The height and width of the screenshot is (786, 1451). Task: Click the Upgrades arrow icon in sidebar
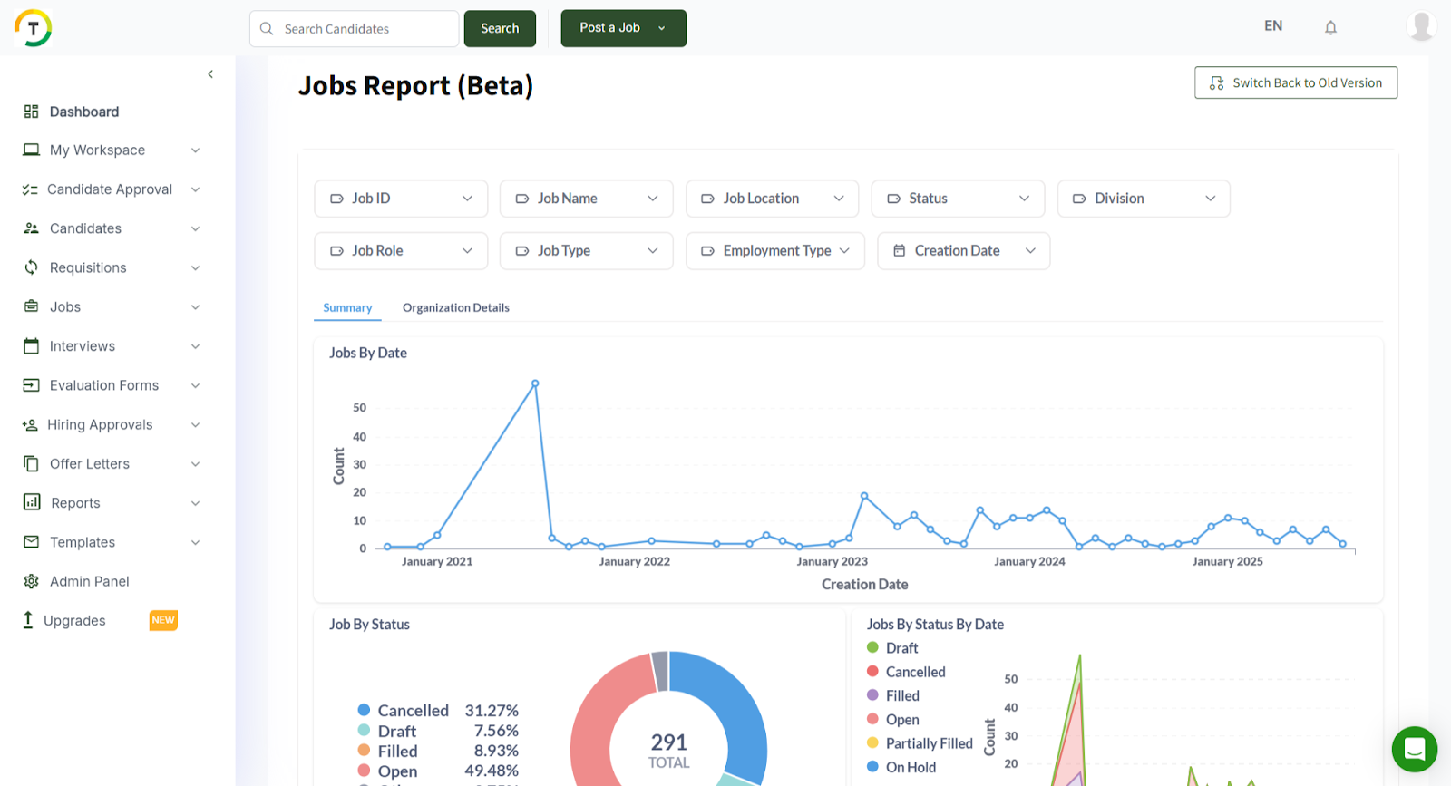(x=28, y=620)
